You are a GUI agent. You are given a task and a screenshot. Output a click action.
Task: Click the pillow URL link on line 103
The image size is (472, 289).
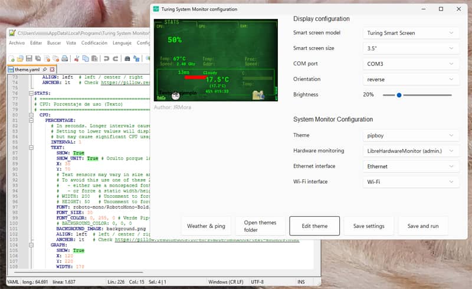[x=207, y=240]
